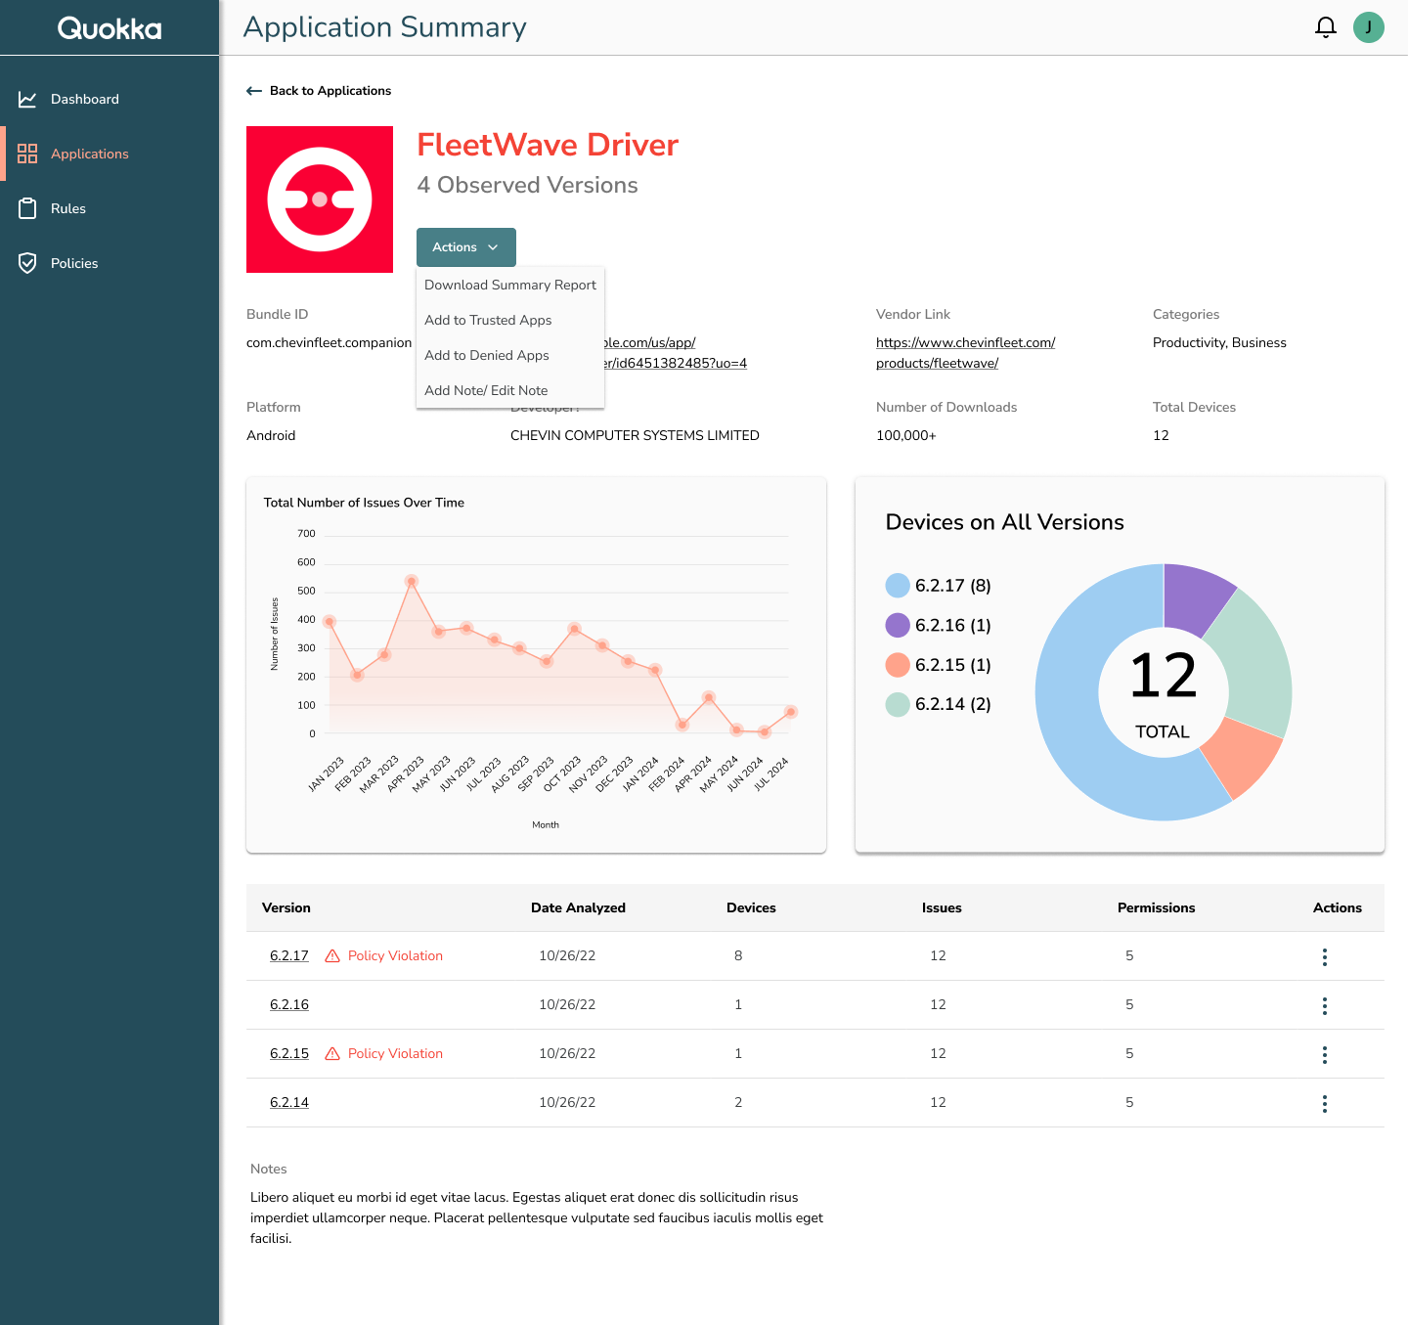
Task: Open the app store link ending uo=4
Action: (676, 353)
